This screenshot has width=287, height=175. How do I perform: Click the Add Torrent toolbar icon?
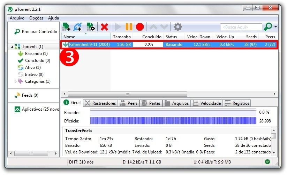coord(66,27)
